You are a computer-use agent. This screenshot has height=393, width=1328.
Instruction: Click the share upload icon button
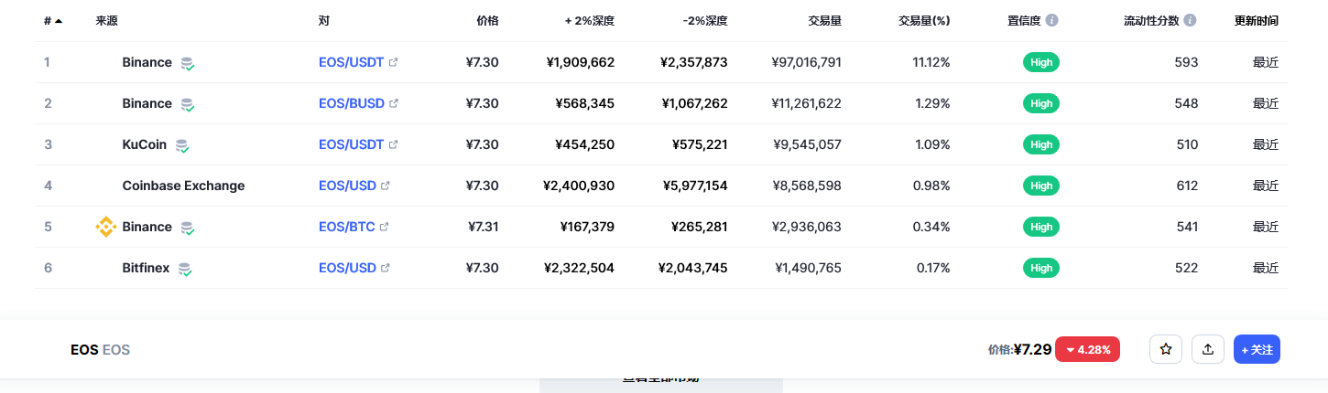pyautogui.click(x=1208, y=349)
